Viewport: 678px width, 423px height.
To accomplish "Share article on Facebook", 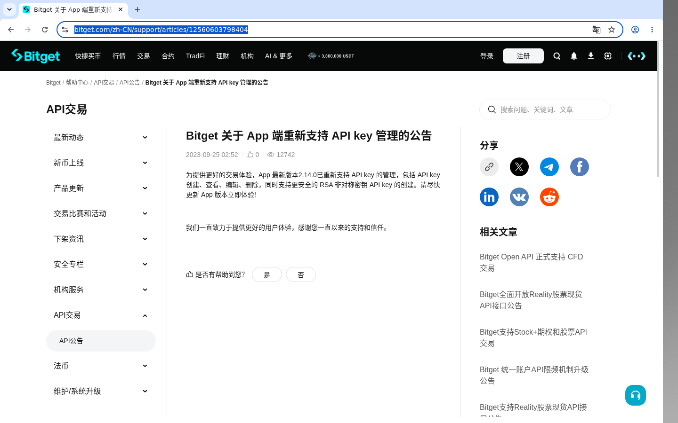I will click(x=580, y=167).
